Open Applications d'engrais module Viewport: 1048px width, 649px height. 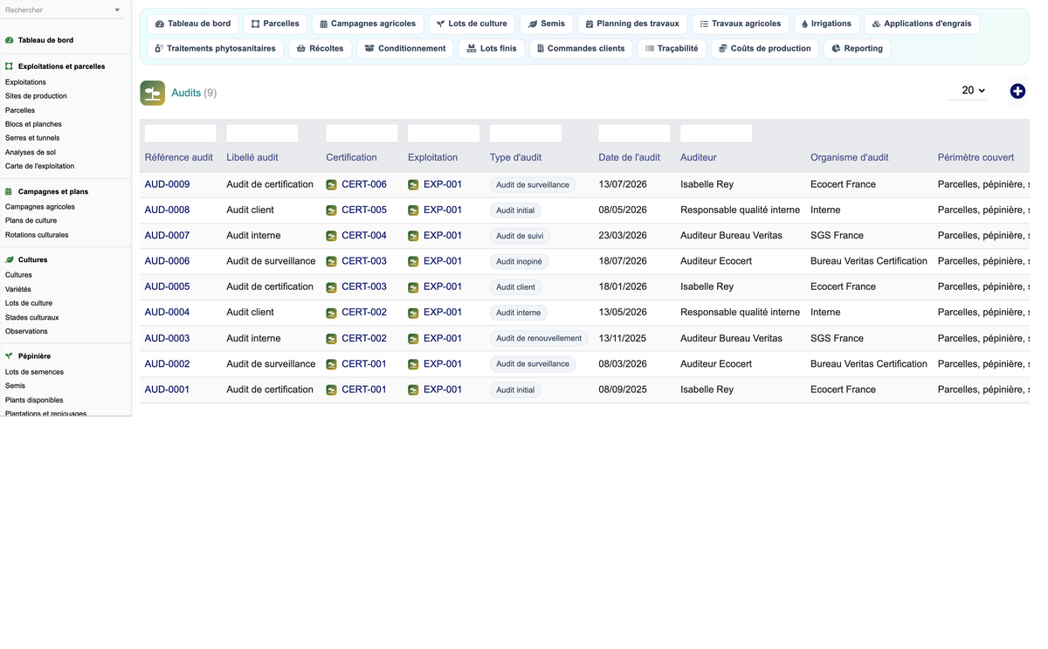921,24
